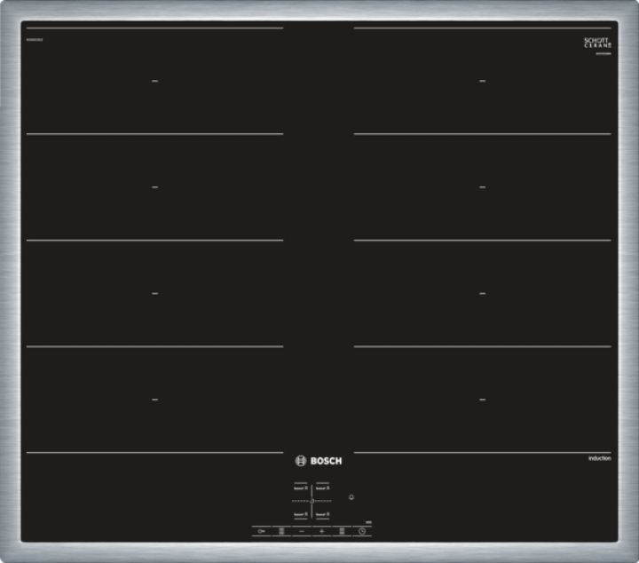
Task: Tap the right flex zone icon next to the clock
Action: tap(342, 531)
